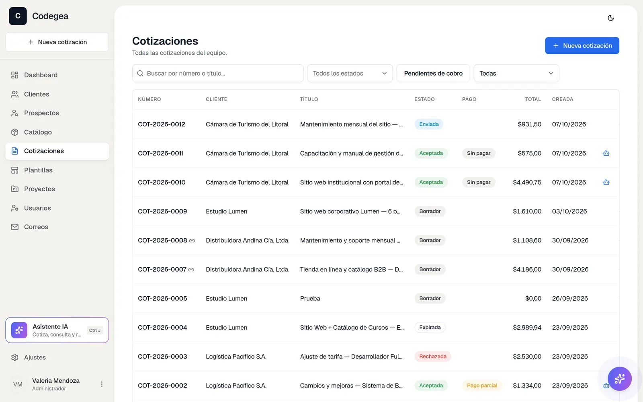This screenshot has height=402, width=643.
Task: Open Asistente IA panel button
Action: click(x=57, y=330)
